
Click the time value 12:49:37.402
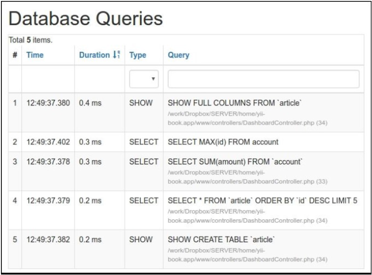(48, 142)
